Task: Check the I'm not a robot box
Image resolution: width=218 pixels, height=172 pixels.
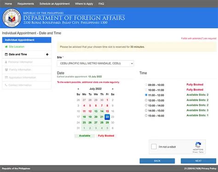Action: [154, 147]
